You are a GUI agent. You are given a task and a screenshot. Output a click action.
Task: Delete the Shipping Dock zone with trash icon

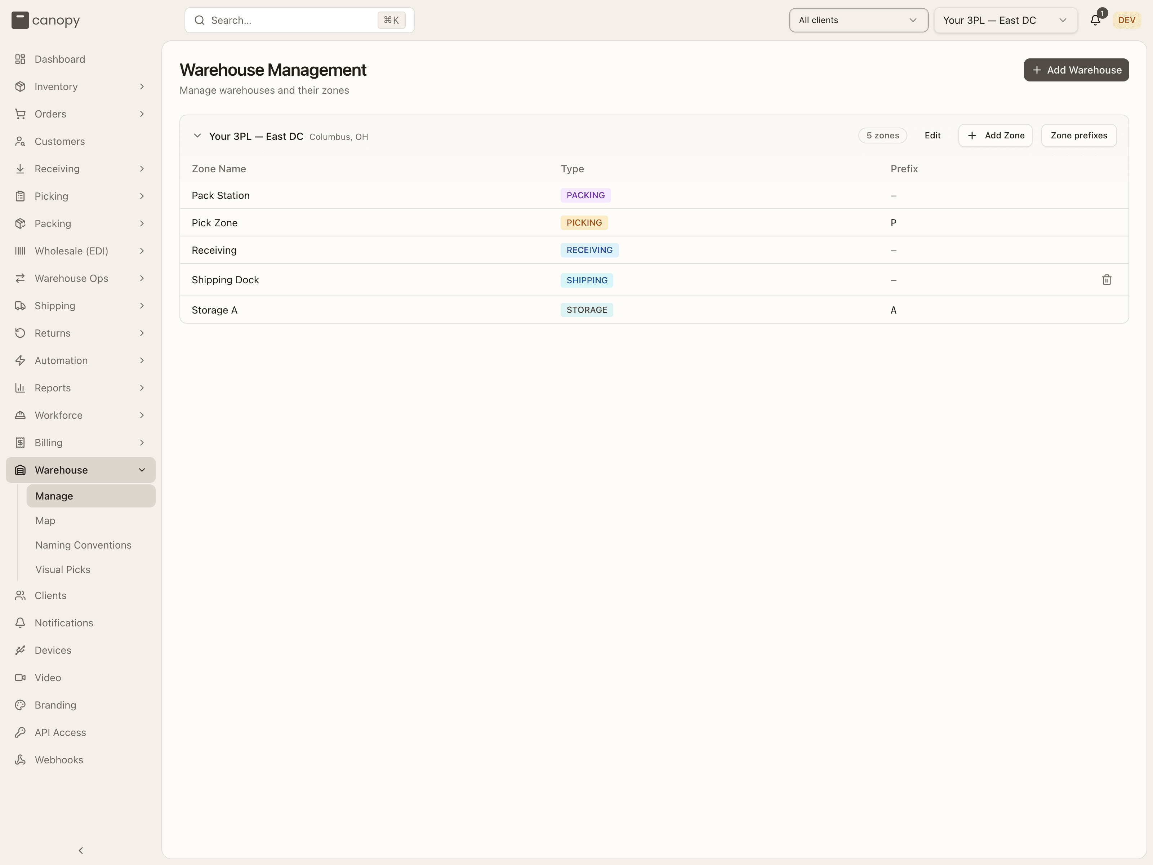click(x=1107, y=280)
